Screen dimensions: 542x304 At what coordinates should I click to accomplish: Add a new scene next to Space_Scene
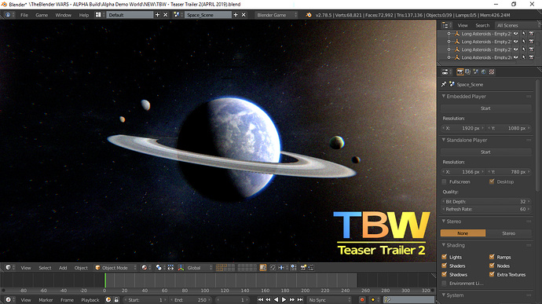[236, 15]
